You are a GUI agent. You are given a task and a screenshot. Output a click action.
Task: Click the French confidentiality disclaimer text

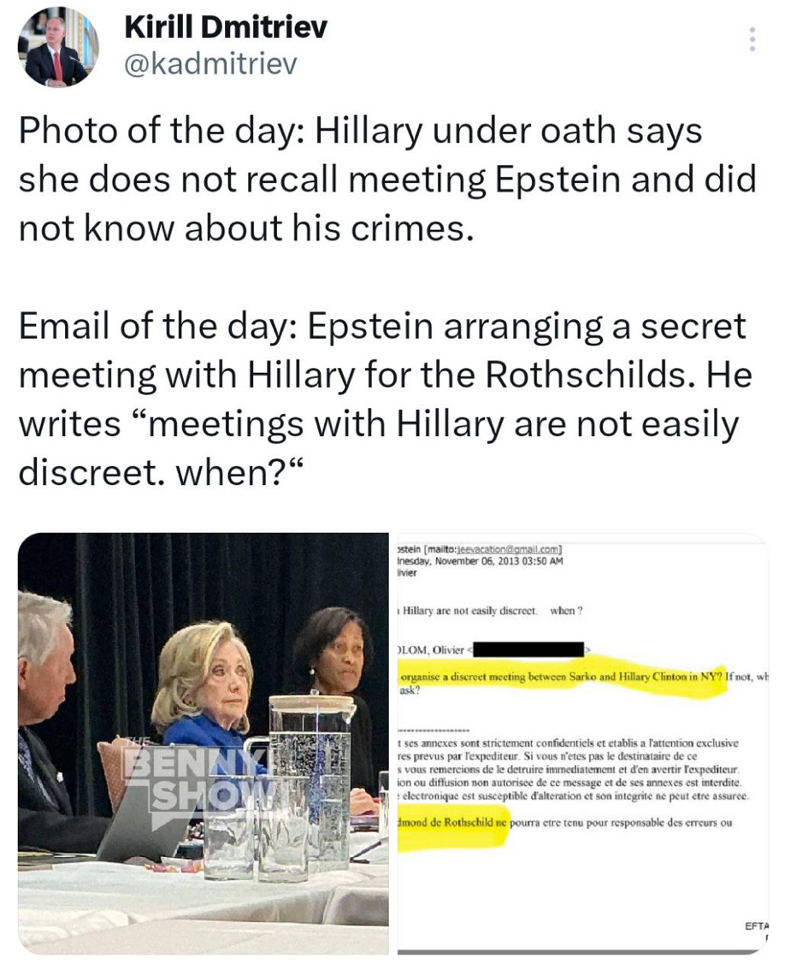(573, 769)
